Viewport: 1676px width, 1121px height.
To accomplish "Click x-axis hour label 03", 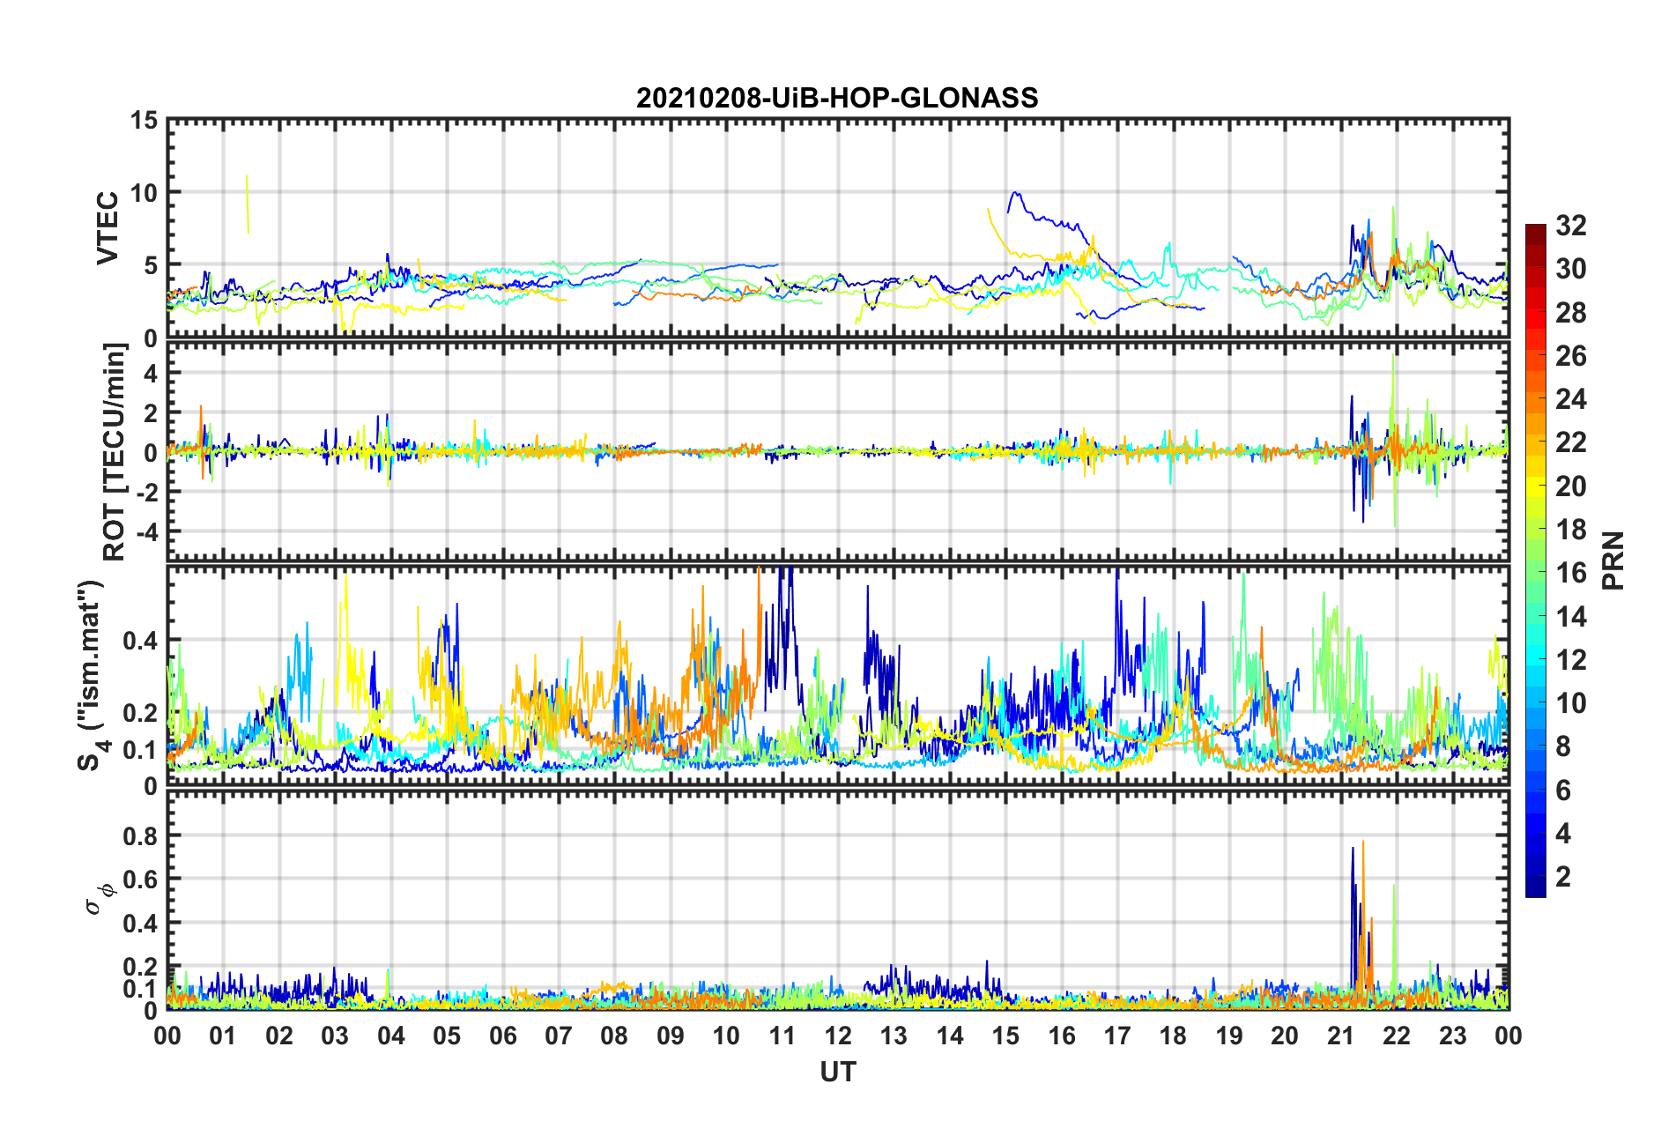I will click(335, 1036).
